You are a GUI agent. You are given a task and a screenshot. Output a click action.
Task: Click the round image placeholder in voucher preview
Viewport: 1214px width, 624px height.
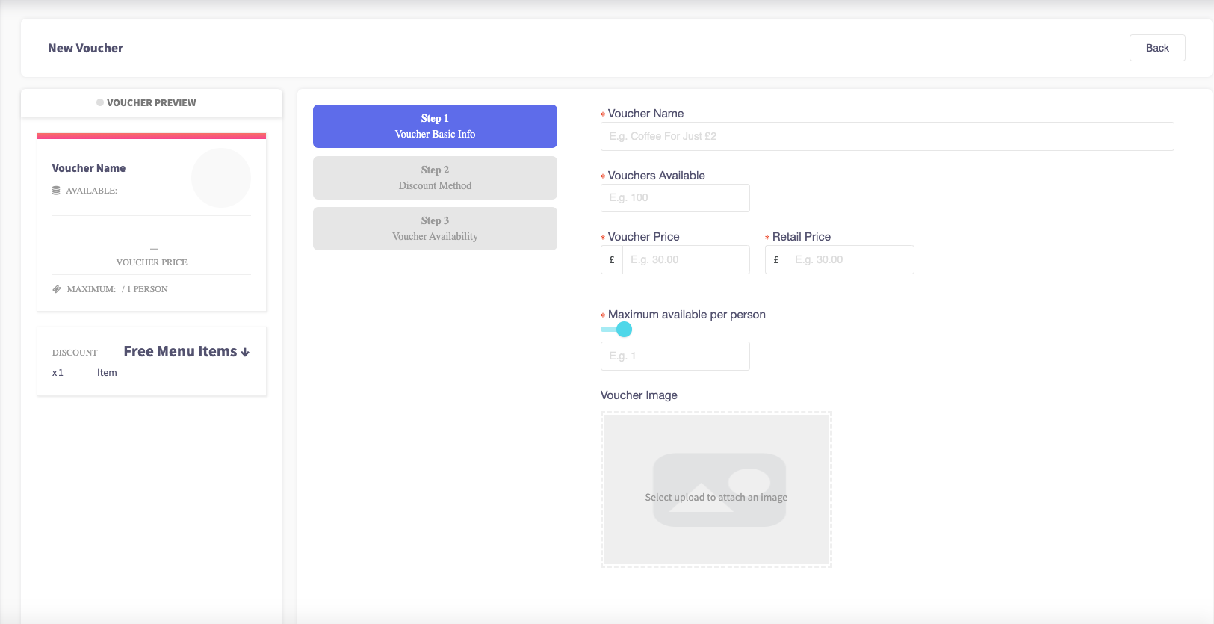[221, 178]
